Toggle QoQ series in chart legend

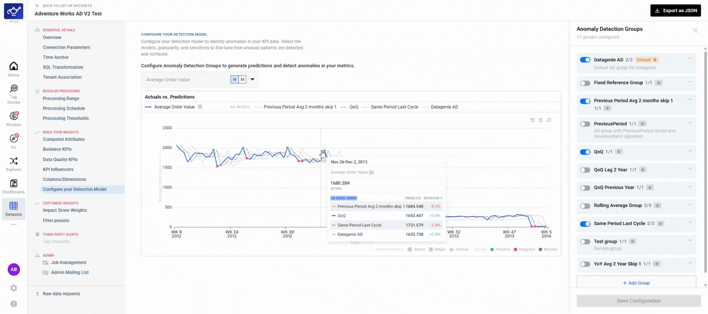(x=349, y=107)
